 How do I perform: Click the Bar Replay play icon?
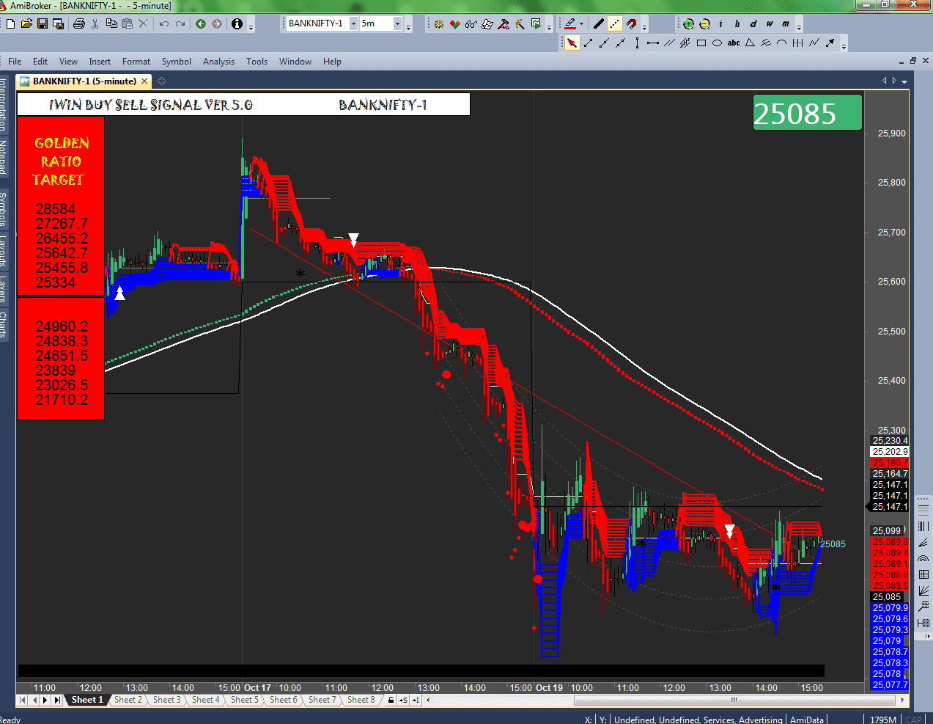[x=536, y=23]
